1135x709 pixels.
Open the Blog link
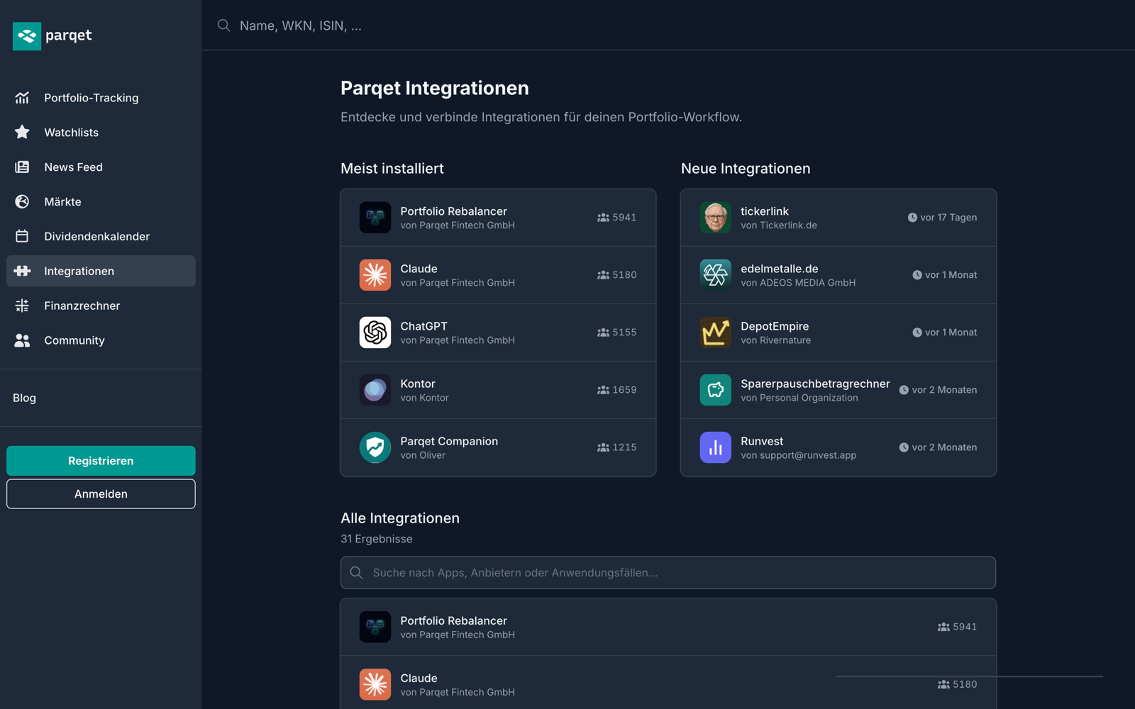[x=24, y=398]
